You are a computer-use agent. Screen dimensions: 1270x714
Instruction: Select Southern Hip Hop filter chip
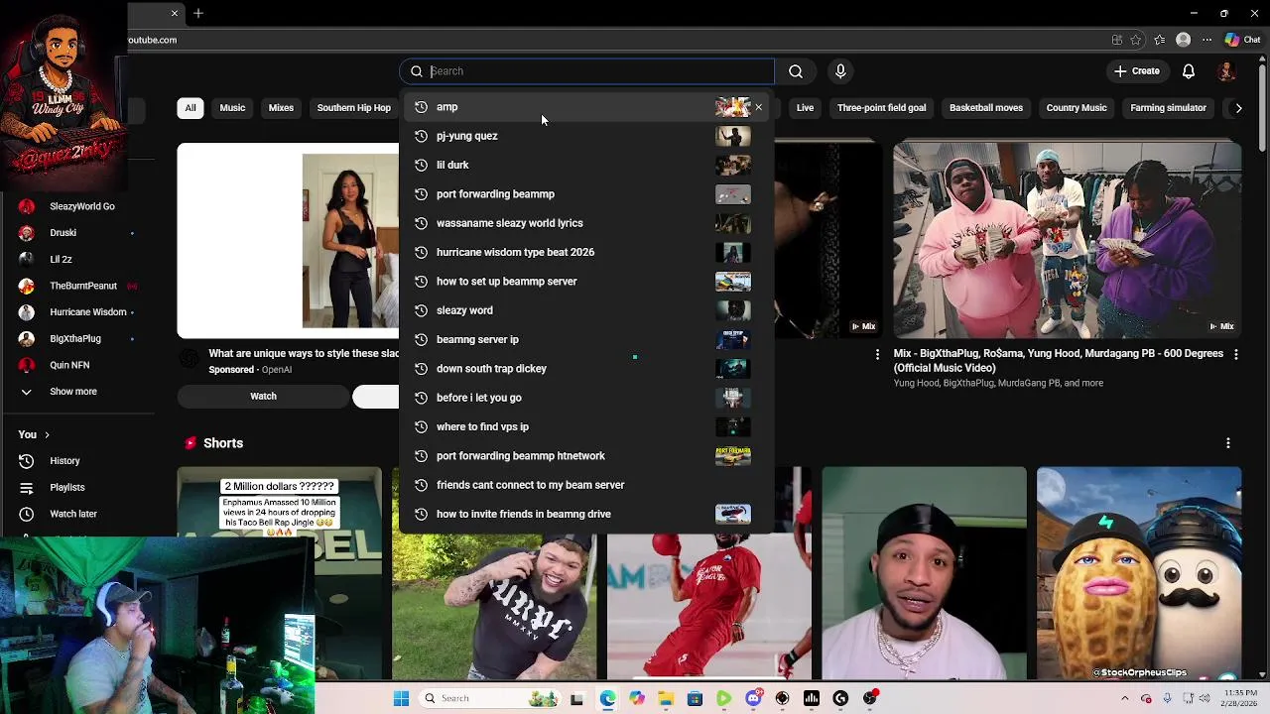(354, 108)
